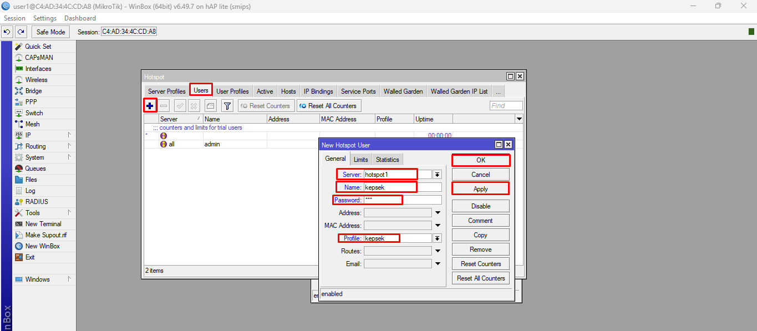Switch to Service Ports tab

click(358, 91)
